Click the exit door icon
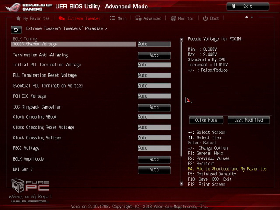Screen dimensions: 280x210 [233, 6]
